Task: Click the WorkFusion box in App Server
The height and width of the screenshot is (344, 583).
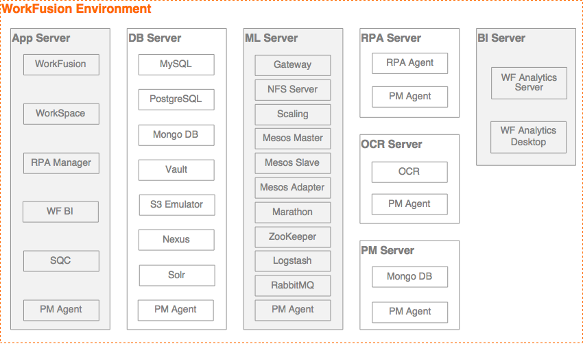Action: [61, 64]
